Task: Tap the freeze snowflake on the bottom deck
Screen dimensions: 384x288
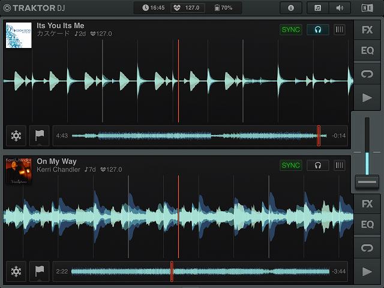Action: click(x=16, y=271)
